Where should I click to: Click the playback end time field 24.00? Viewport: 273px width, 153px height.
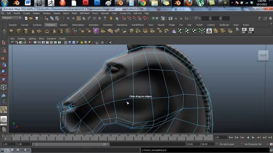[x=193, y=144]
